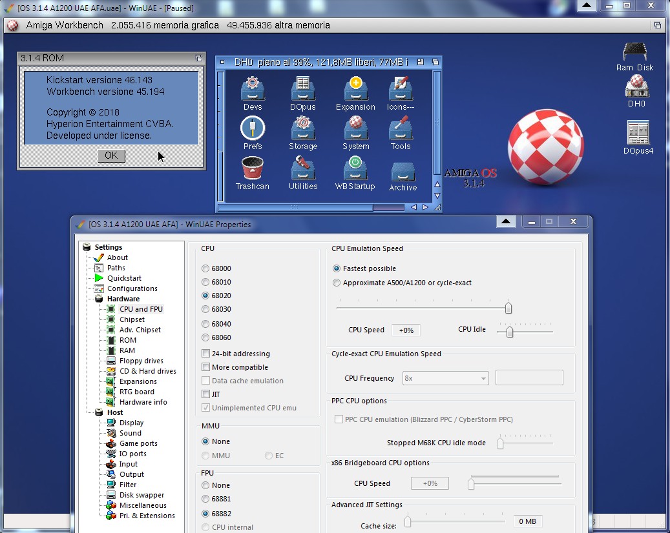Click the Quickstart settings entry
This screenshot has width=670, height=533.
[124, 278]
